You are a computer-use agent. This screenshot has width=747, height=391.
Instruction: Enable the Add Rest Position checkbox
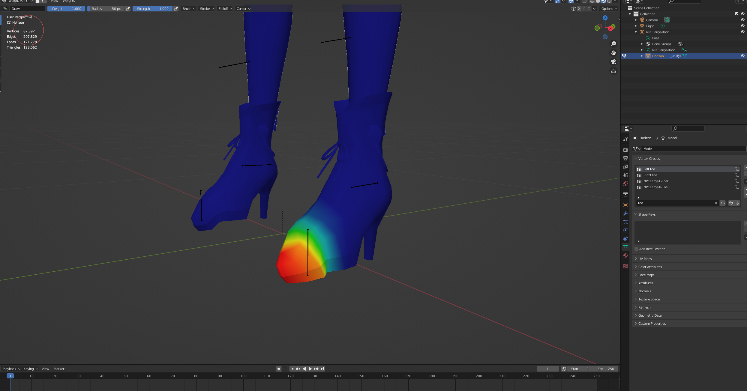[x=636, y=249]
